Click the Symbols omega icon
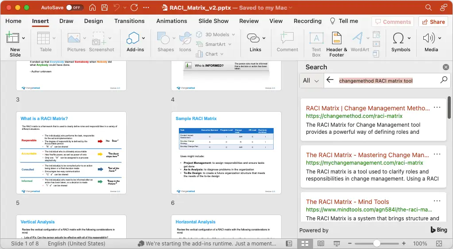 click(x=399, y=38)
